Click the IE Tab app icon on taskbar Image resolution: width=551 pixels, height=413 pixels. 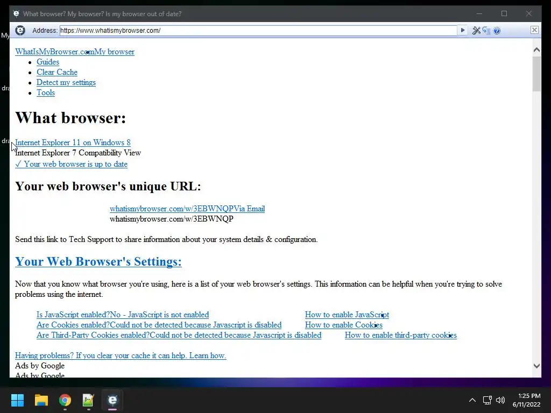112,400
